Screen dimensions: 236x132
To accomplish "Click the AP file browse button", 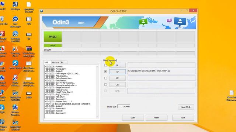I will (x=118, y=72).
